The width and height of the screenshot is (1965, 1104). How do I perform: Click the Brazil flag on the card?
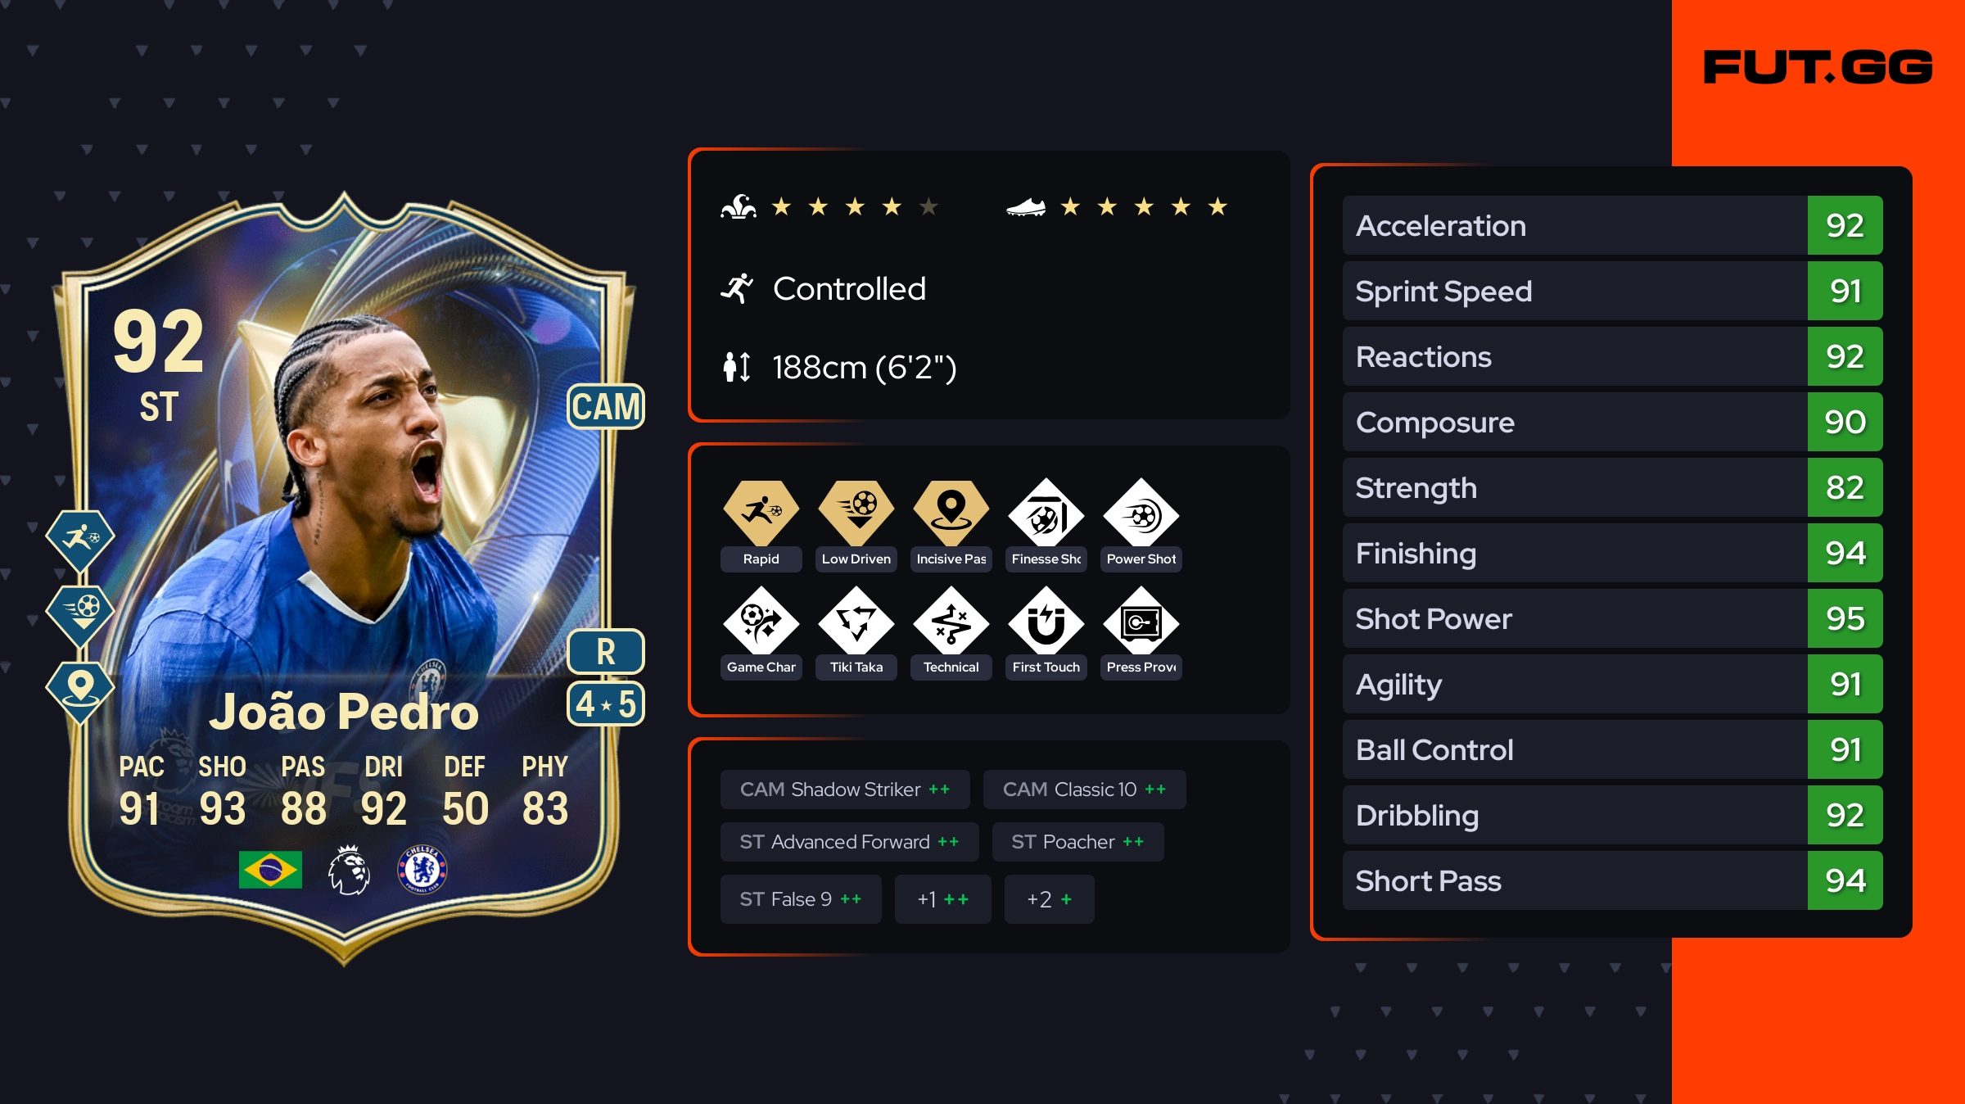pyautogui.click(x=270, y=869)
